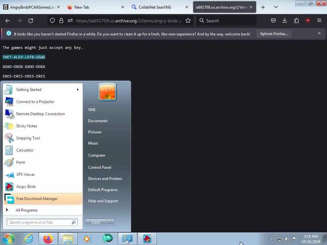Click the Search programs and files box
The height and width of the screenshot is (245, 327).
click(42, 222)
